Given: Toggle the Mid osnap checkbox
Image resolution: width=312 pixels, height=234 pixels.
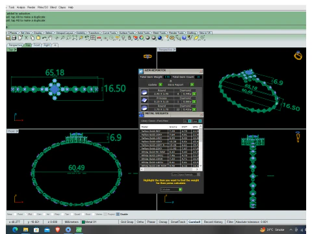Looking at the screenshot, I should click(x=25, y=214).
